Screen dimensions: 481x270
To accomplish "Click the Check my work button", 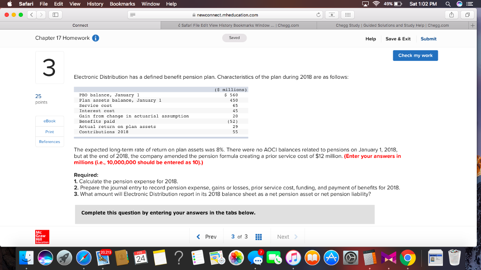I will click(x=415, y=55).
